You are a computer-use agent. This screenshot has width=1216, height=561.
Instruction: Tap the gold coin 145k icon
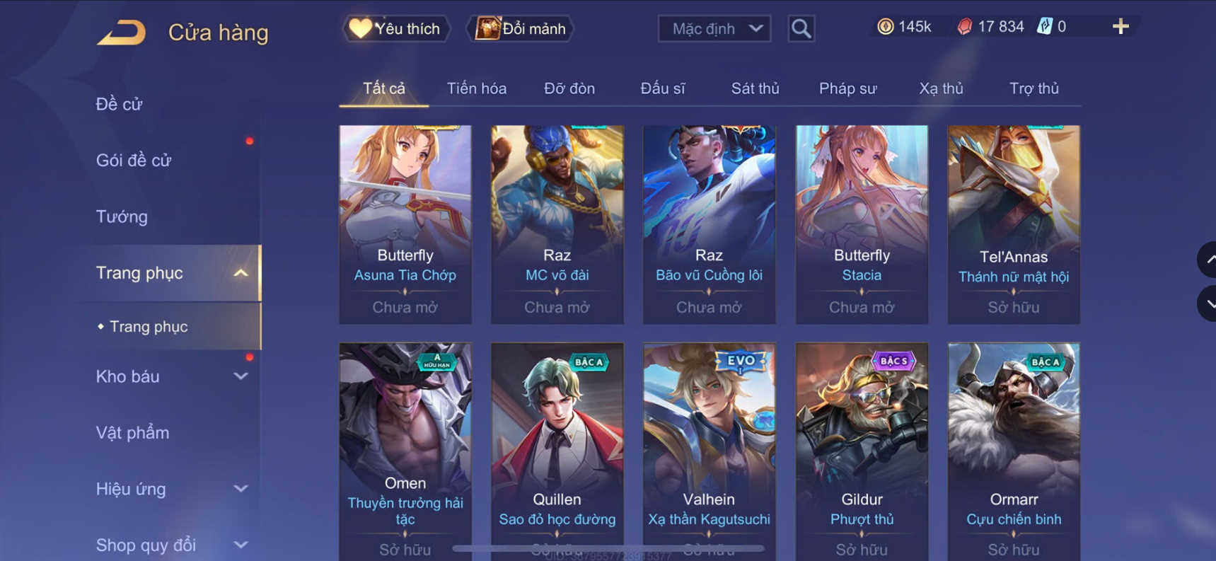pyautogui.click(x=885, y=27)
